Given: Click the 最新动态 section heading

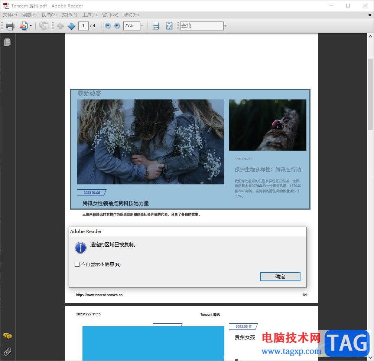Looking at the screenshot, I should pyautogui.click(x=89, y=93).
